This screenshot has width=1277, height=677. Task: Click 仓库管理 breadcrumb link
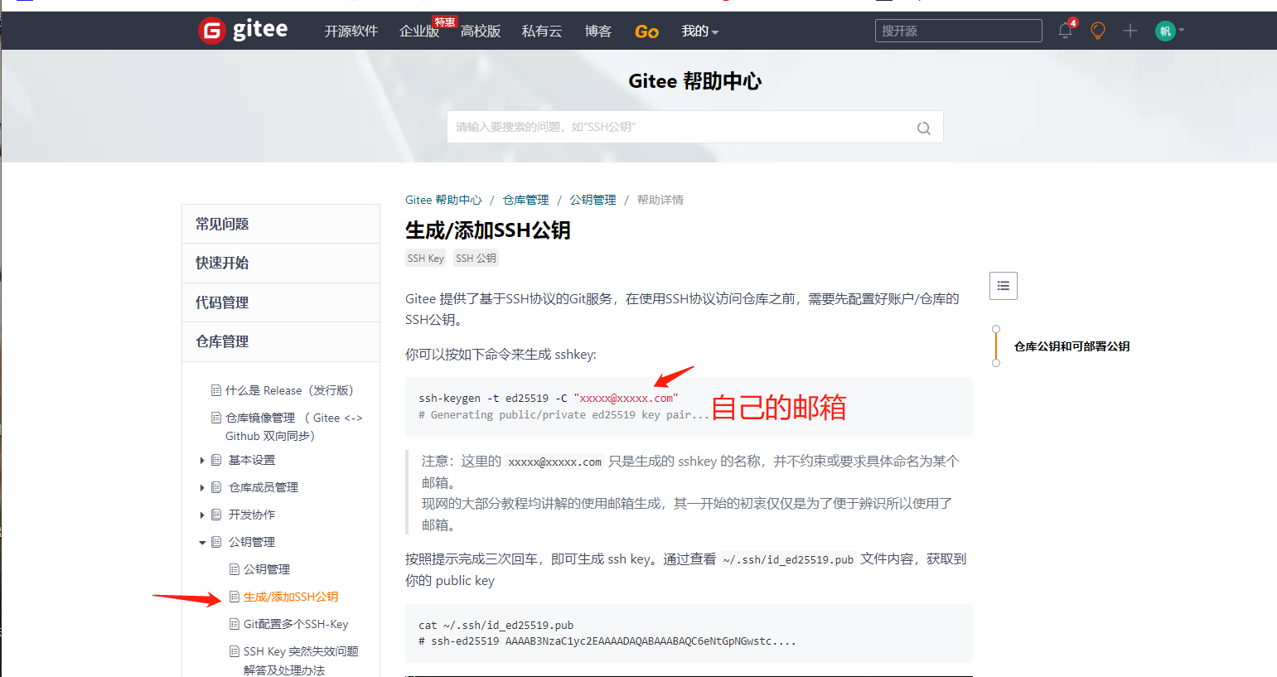tap(525, 200)
